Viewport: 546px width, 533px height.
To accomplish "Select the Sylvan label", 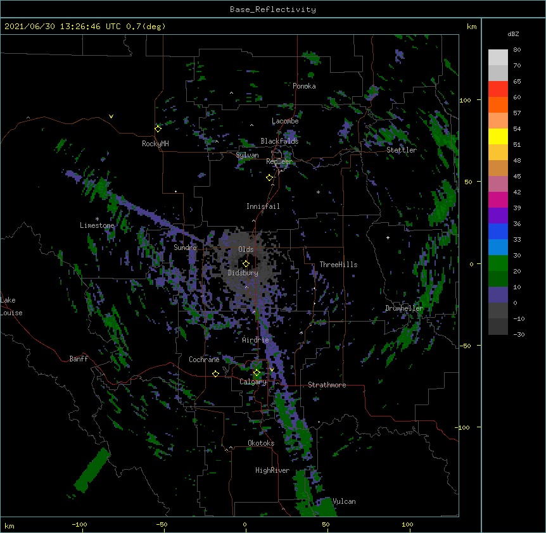I will click(x=247, y=155).
